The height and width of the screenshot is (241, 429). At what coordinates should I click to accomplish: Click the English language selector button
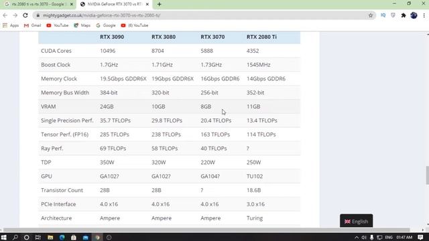[356, 221]
